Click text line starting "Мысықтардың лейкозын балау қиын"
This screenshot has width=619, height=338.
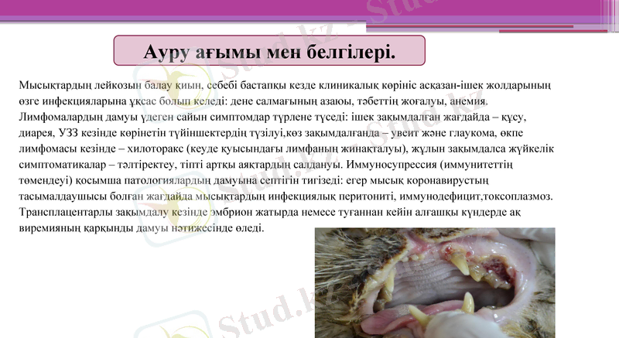[x=285, y=85]
